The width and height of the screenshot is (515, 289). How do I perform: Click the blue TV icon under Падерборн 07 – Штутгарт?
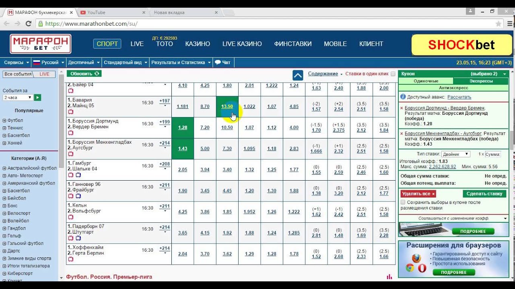78,238
